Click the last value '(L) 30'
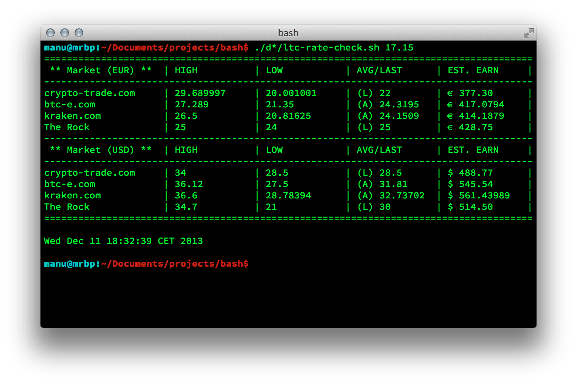The width and height of the screenshot is (577, 384). click(374, 207)
